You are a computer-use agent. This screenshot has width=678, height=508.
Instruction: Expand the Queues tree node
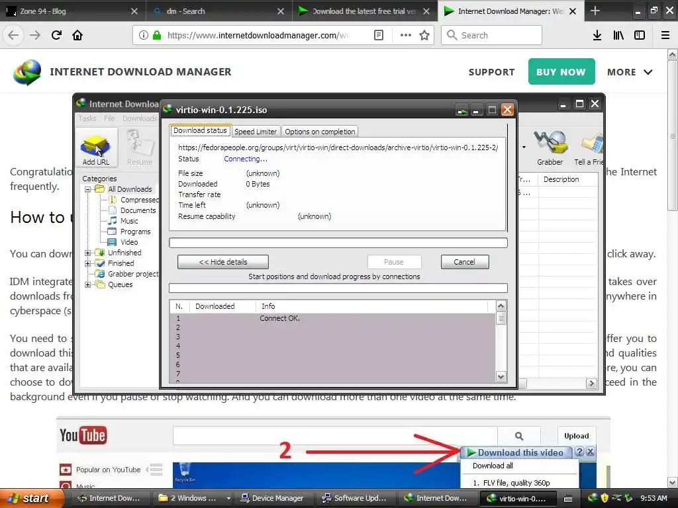(x=88, y=284)
